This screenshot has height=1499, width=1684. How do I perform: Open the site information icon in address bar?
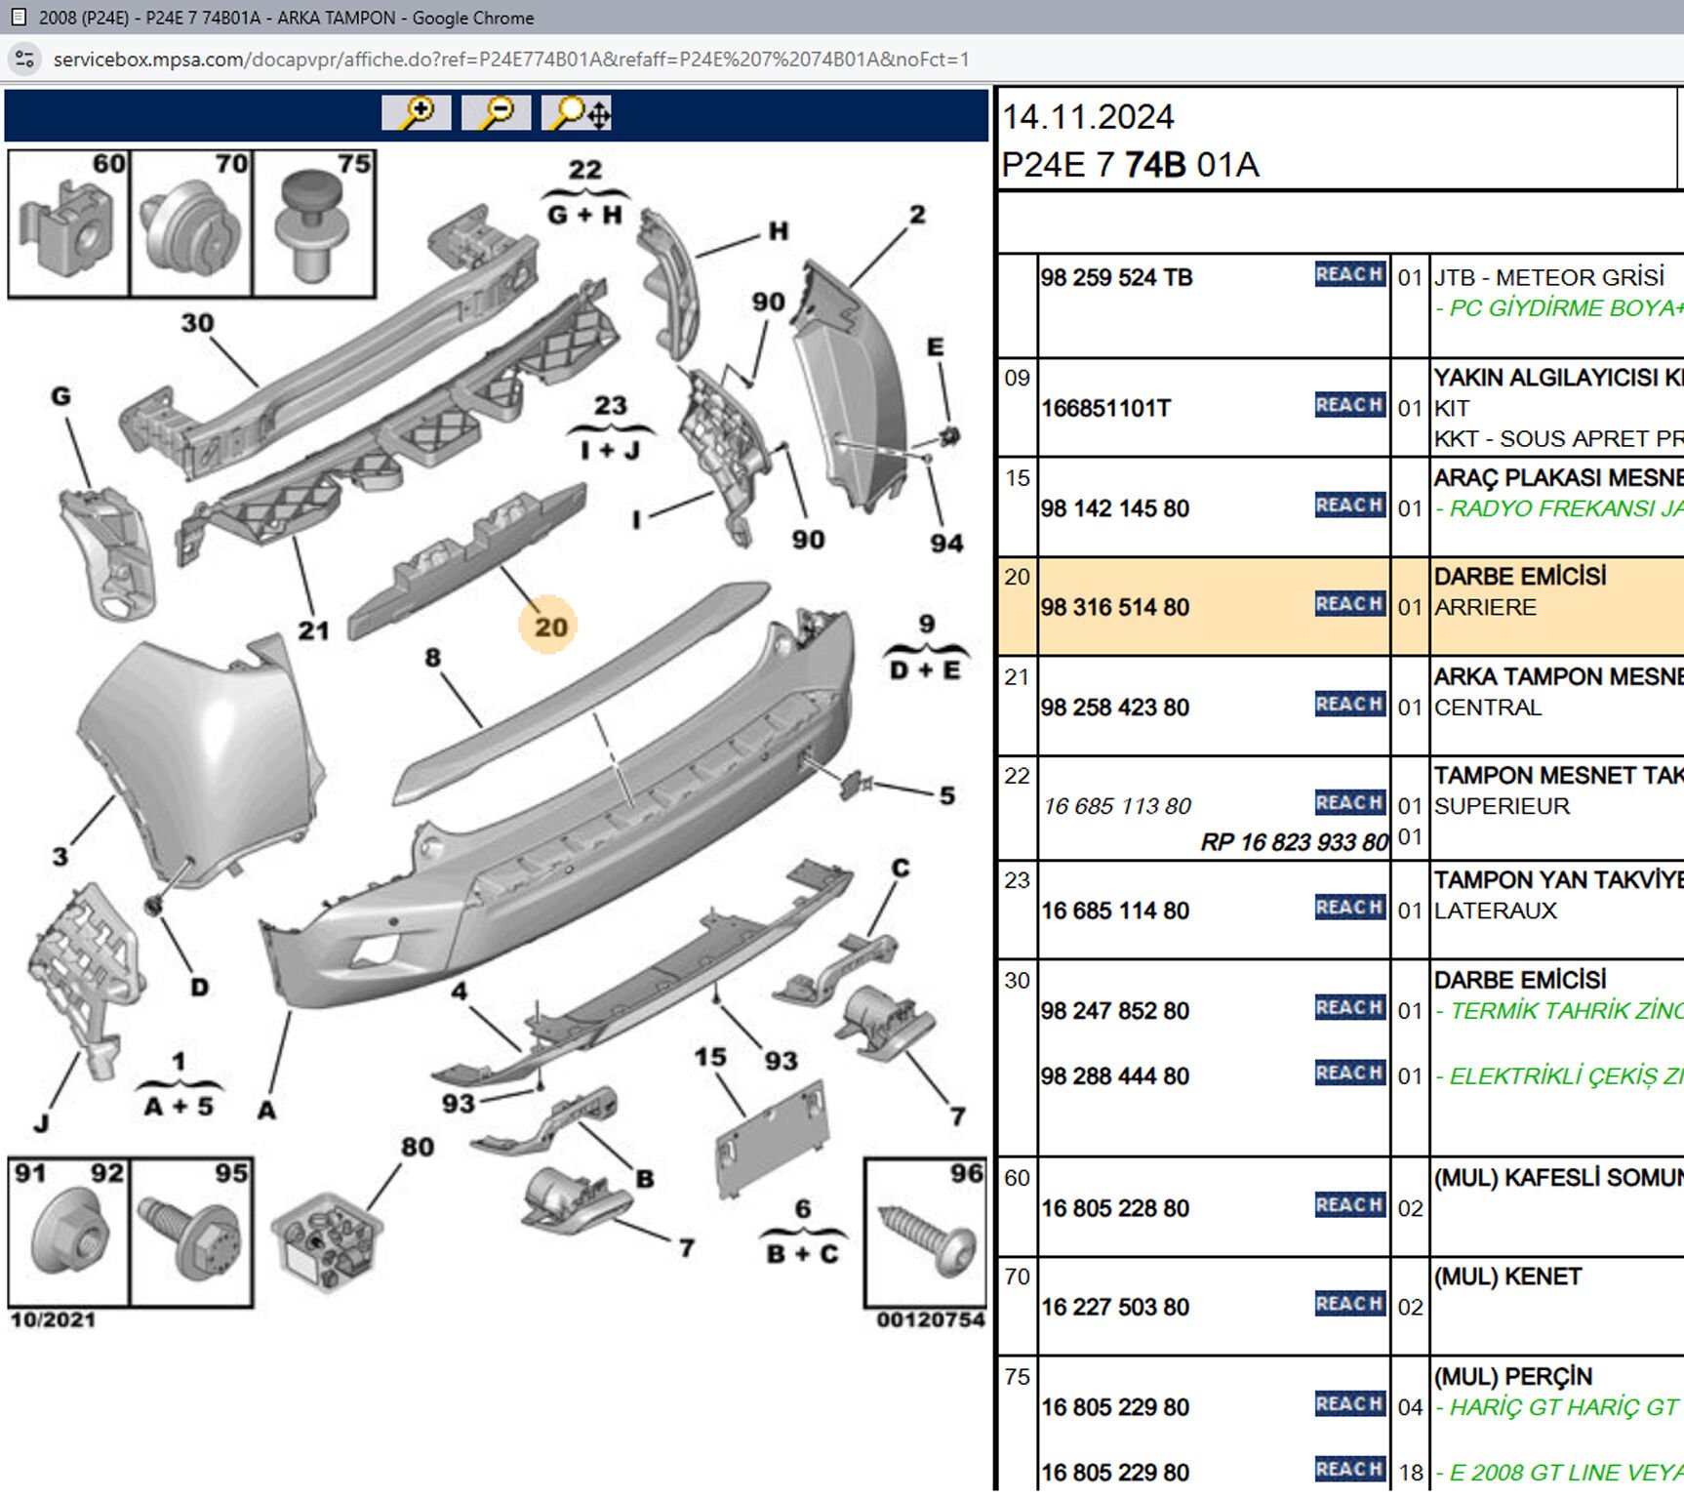[24, 60]
